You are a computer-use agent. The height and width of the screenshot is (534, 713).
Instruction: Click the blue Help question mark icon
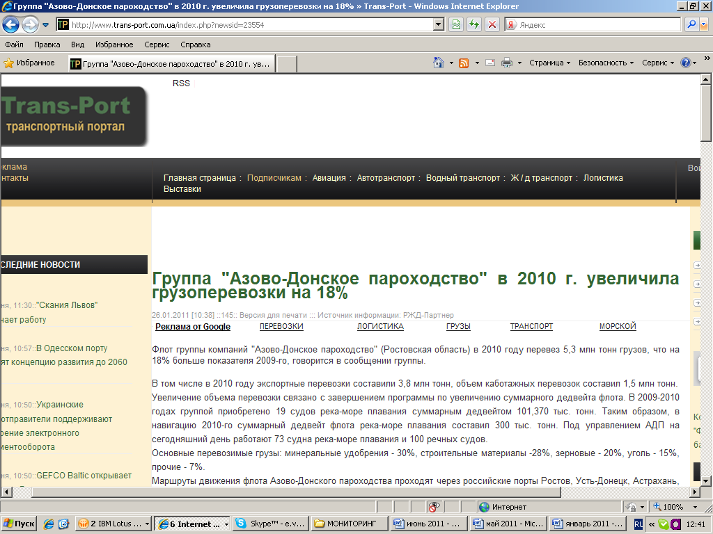pos(686,63)
